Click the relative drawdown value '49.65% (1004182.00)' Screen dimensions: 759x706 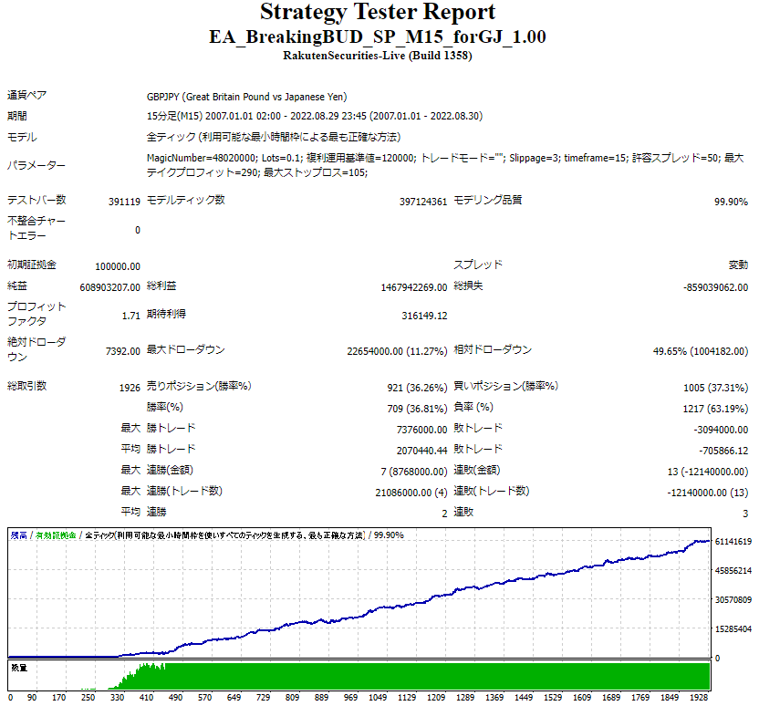[701, 351]
